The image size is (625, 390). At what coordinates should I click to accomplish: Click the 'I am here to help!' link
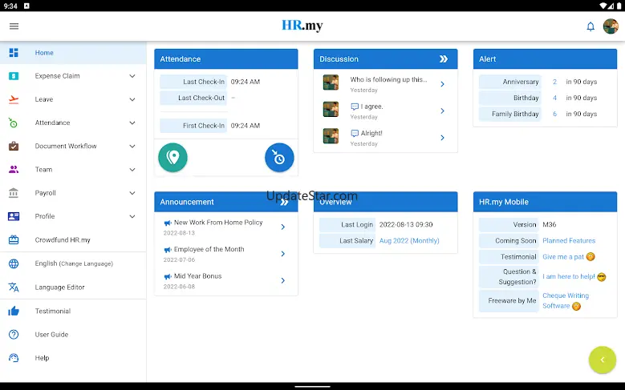[x=568, y=276]
